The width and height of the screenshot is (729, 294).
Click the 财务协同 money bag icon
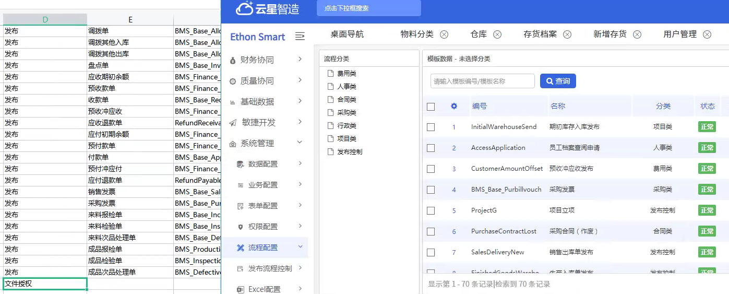point(233,60)
